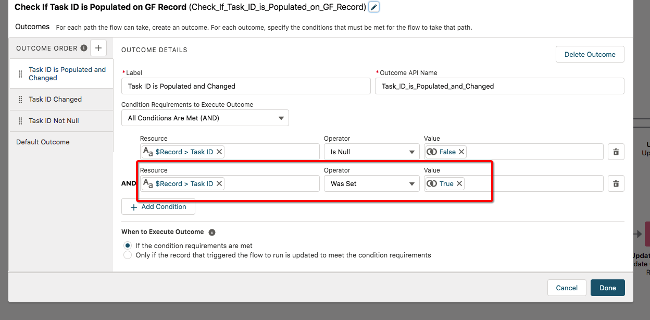Click the info icon next to When to Execute Outcome
Viewport: 650px width, 320px height.
click(212, 231)
